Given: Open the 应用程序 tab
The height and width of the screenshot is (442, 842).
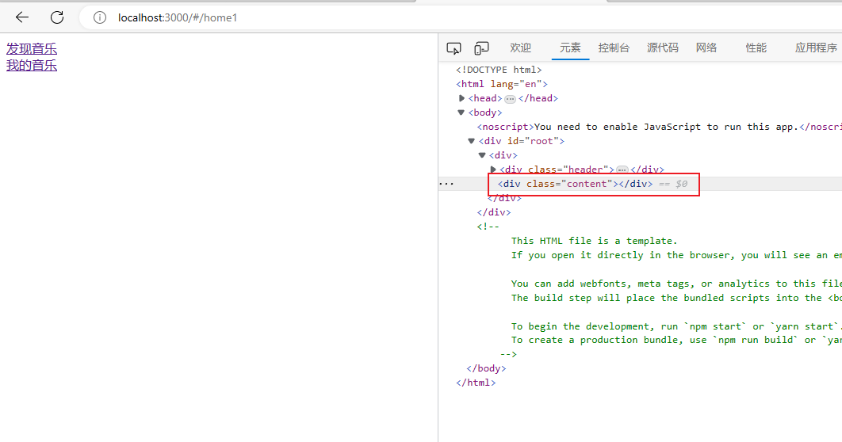Looking at the screenshot, I should point(816,48).
